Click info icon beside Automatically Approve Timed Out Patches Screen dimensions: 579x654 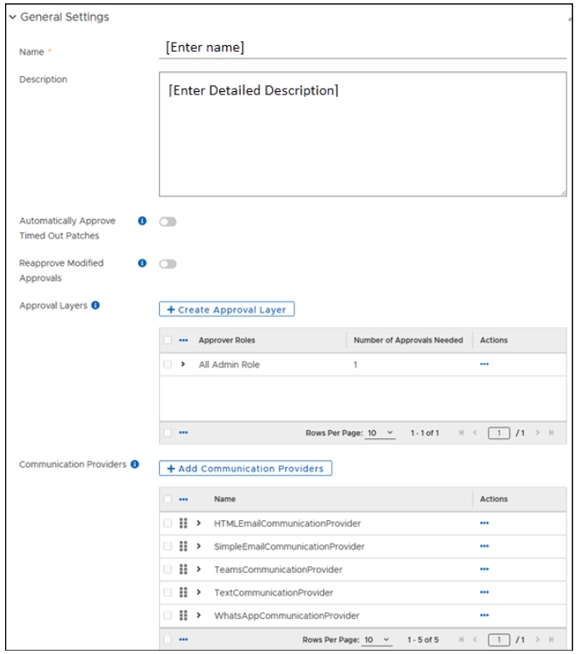141,222
